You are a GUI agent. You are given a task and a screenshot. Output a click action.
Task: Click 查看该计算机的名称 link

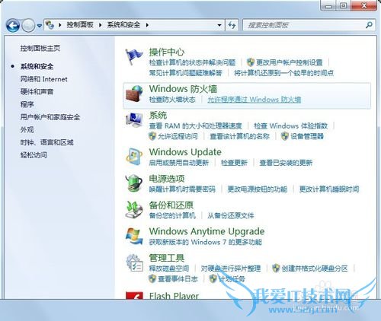pos(239,136)
